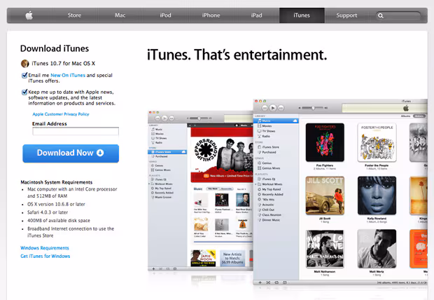
Task: Click play button in front iTunes window
Action: pyautogui.click(x=272, y=108)
